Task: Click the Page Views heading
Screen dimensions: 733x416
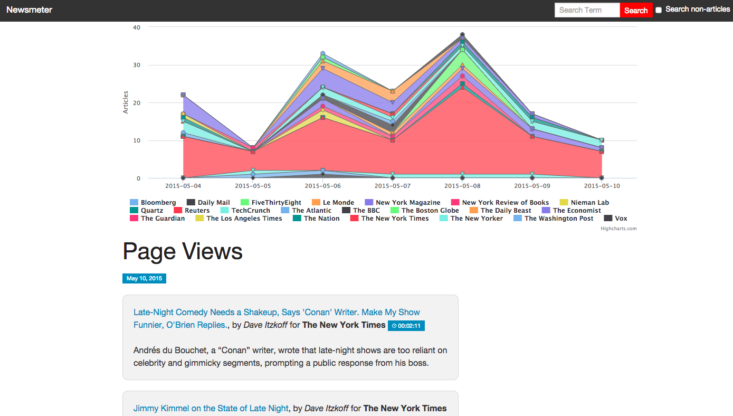Action: point(183,251)
